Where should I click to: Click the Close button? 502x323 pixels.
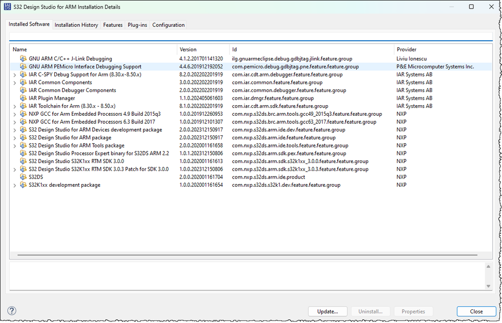(x=475, y=311)
